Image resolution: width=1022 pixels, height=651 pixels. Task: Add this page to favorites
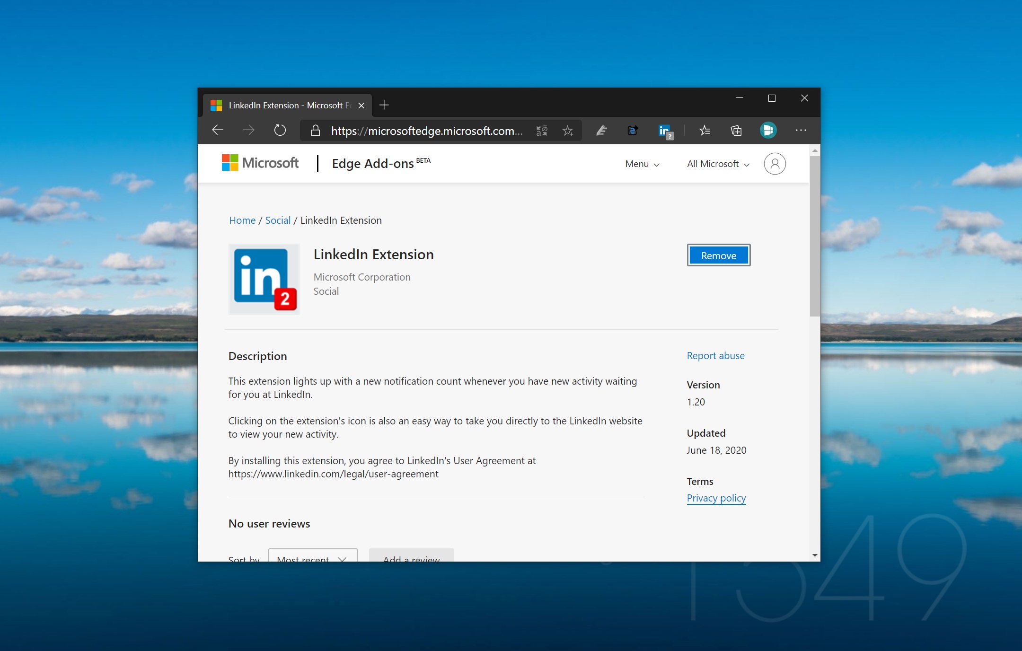point(568,131)
